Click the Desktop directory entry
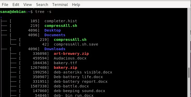The height and width of the screenshot is (97, 191). tap(52, 30)
